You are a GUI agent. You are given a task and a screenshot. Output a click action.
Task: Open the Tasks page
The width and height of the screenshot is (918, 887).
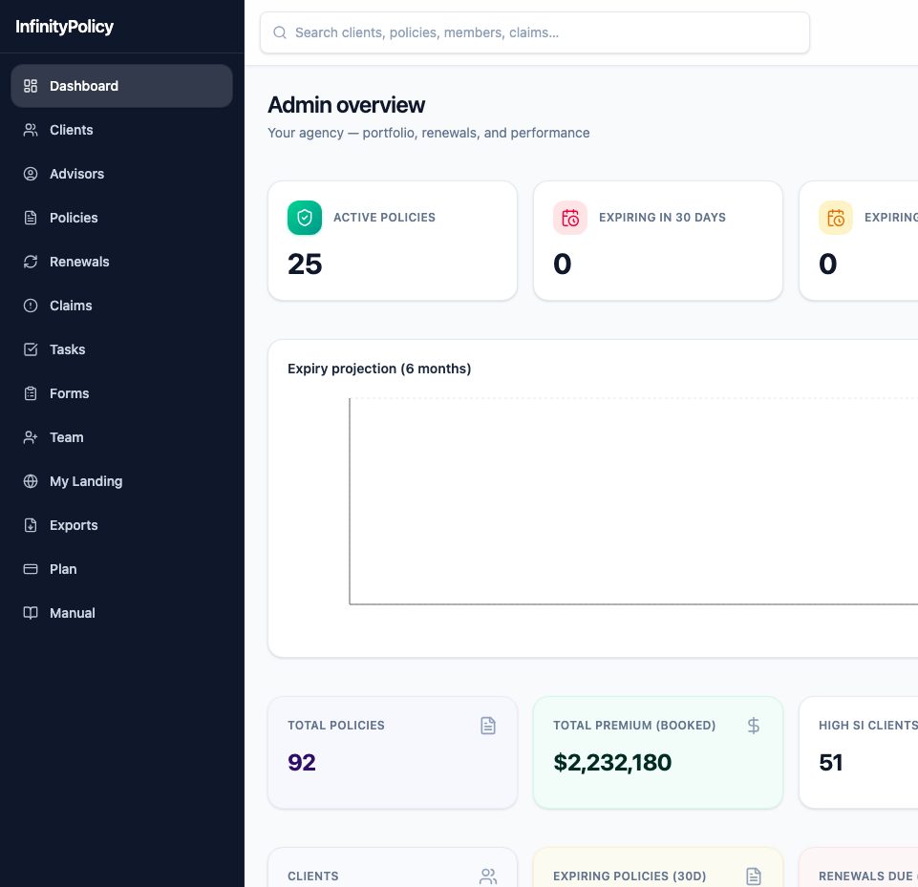pos(121,349)
